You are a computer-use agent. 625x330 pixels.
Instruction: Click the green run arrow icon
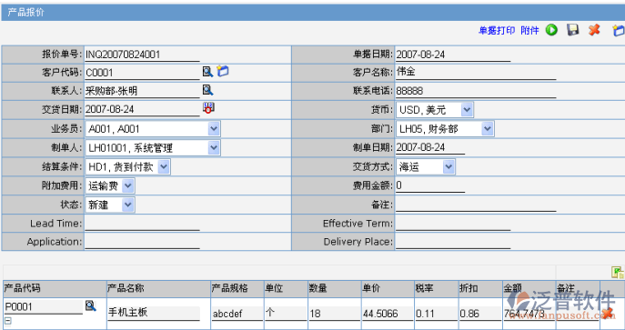(x=551, y=30)
